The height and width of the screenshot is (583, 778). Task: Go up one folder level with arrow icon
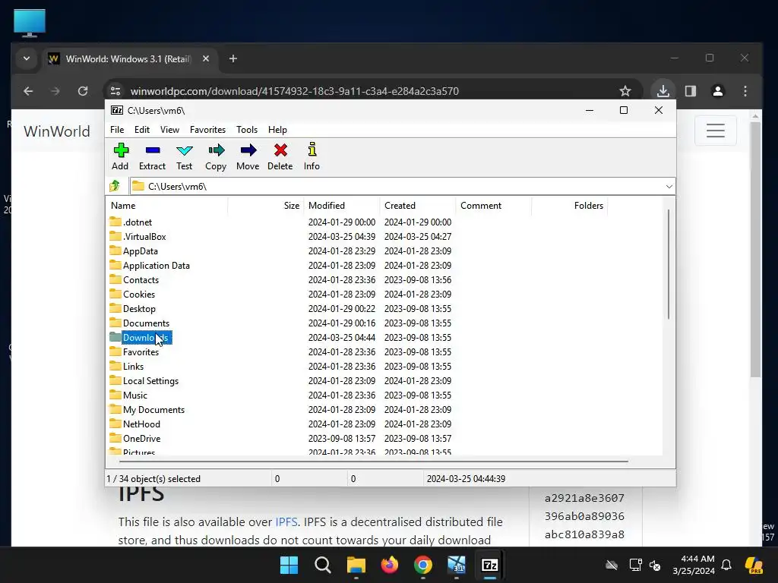(x=115, y=186)
